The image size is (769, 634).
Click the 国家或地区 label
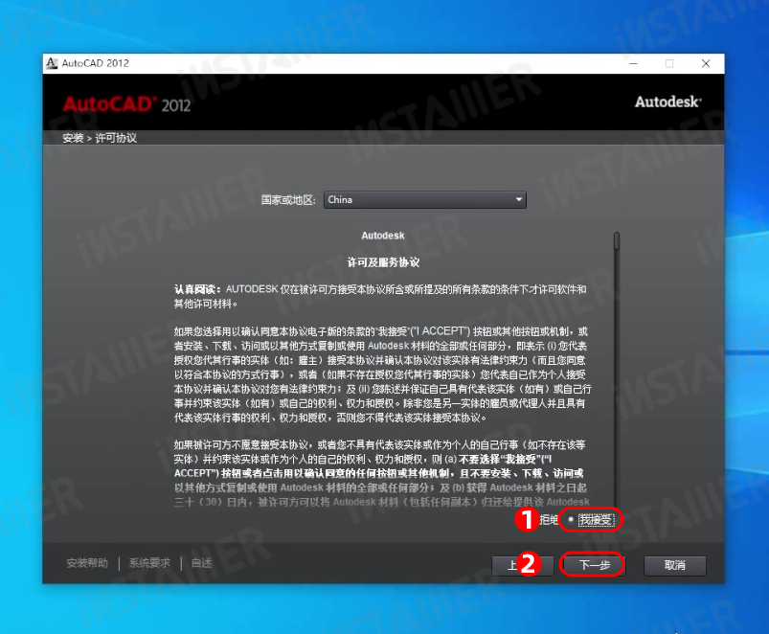click(288, 200)
